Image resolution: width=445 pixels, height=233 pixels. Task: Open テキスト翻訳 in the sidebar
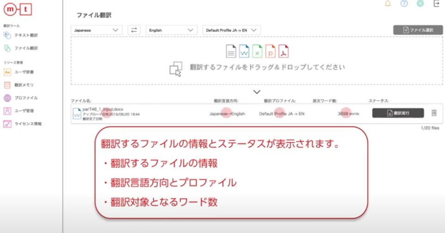pos(26,35)
